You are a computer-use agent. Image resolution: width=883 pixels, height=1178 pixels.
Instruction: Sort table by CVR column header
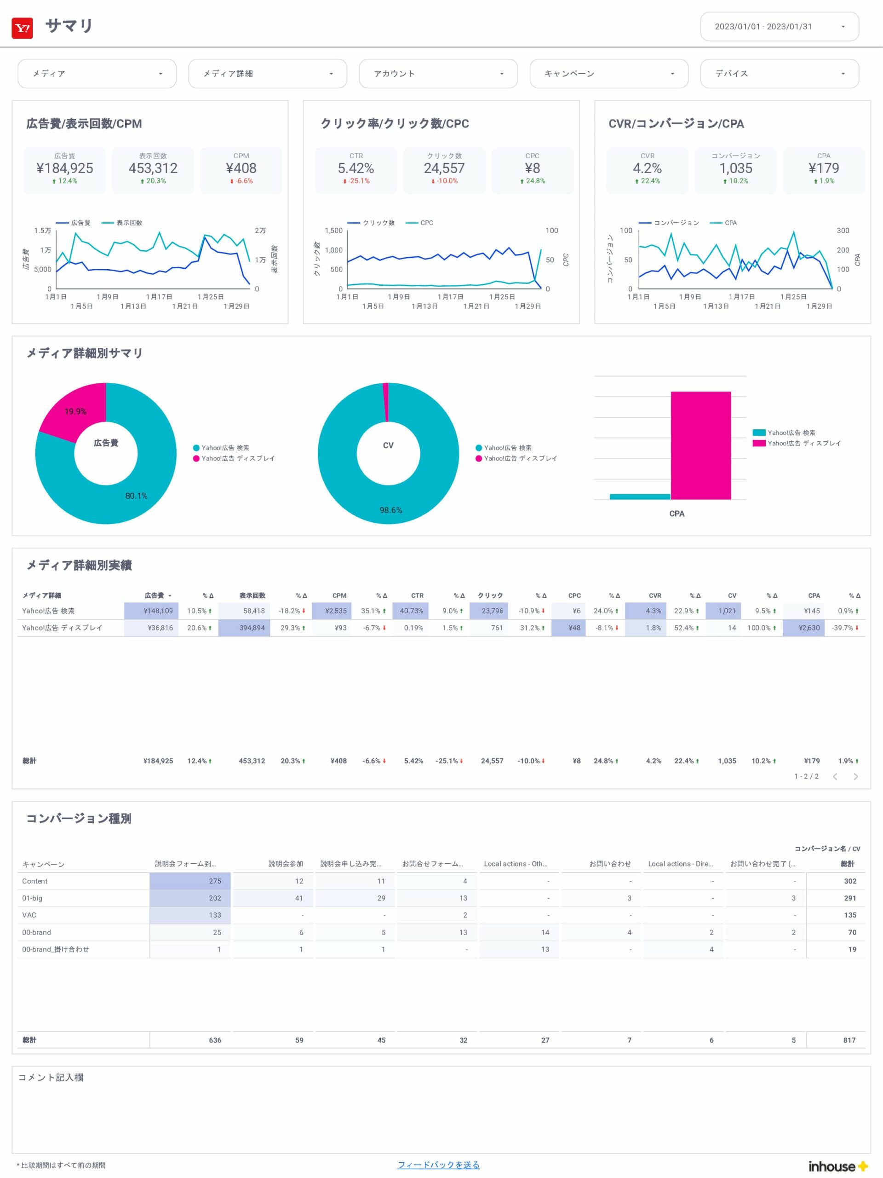coord(655,595)
